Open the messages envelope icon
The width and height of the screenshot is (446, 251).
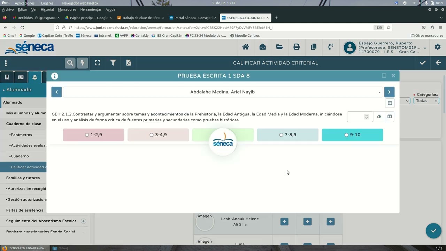(x=263, y=47)
